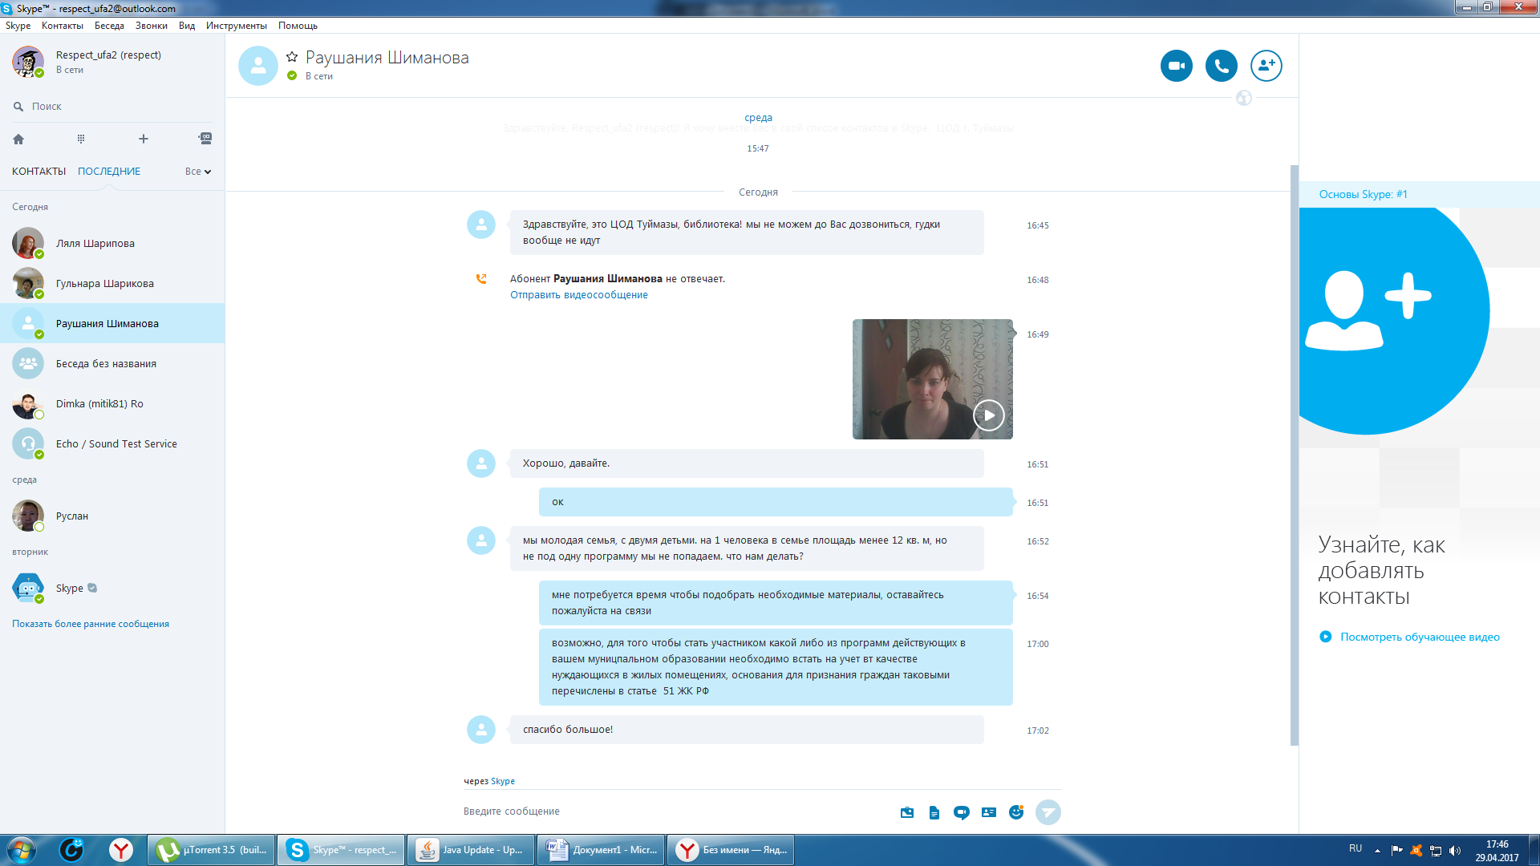The image size is (1540, 866).
Task: Click Раушания Шиманова's avatar in header
Action: click(258, 66)
